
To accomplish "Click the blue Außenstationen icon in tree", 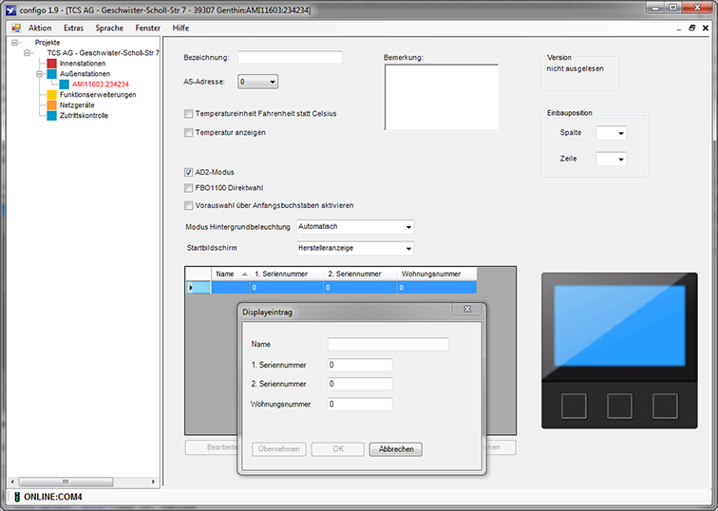I will [x=52, y=74].
